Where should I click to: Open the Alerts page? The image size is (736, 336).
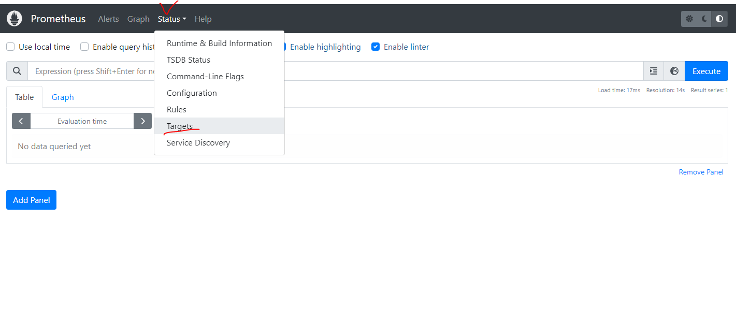click(x=108, y=19)
